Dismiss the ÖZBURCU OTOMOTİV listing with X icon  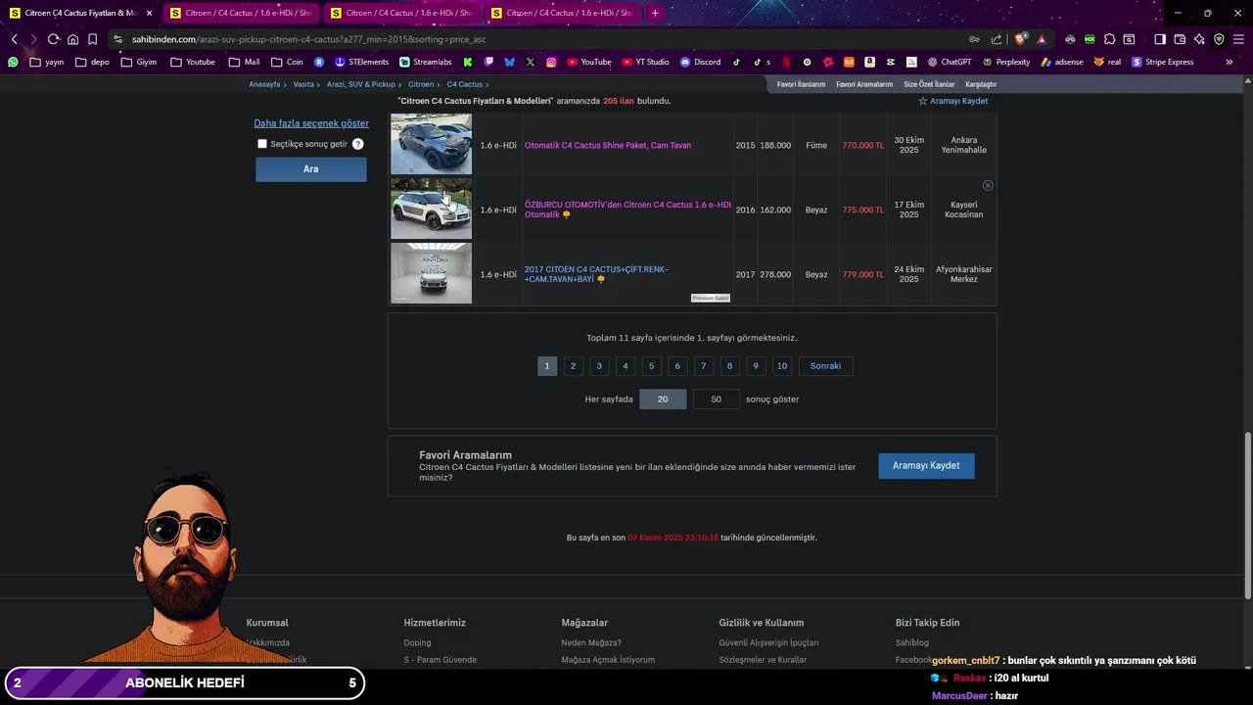988,185
